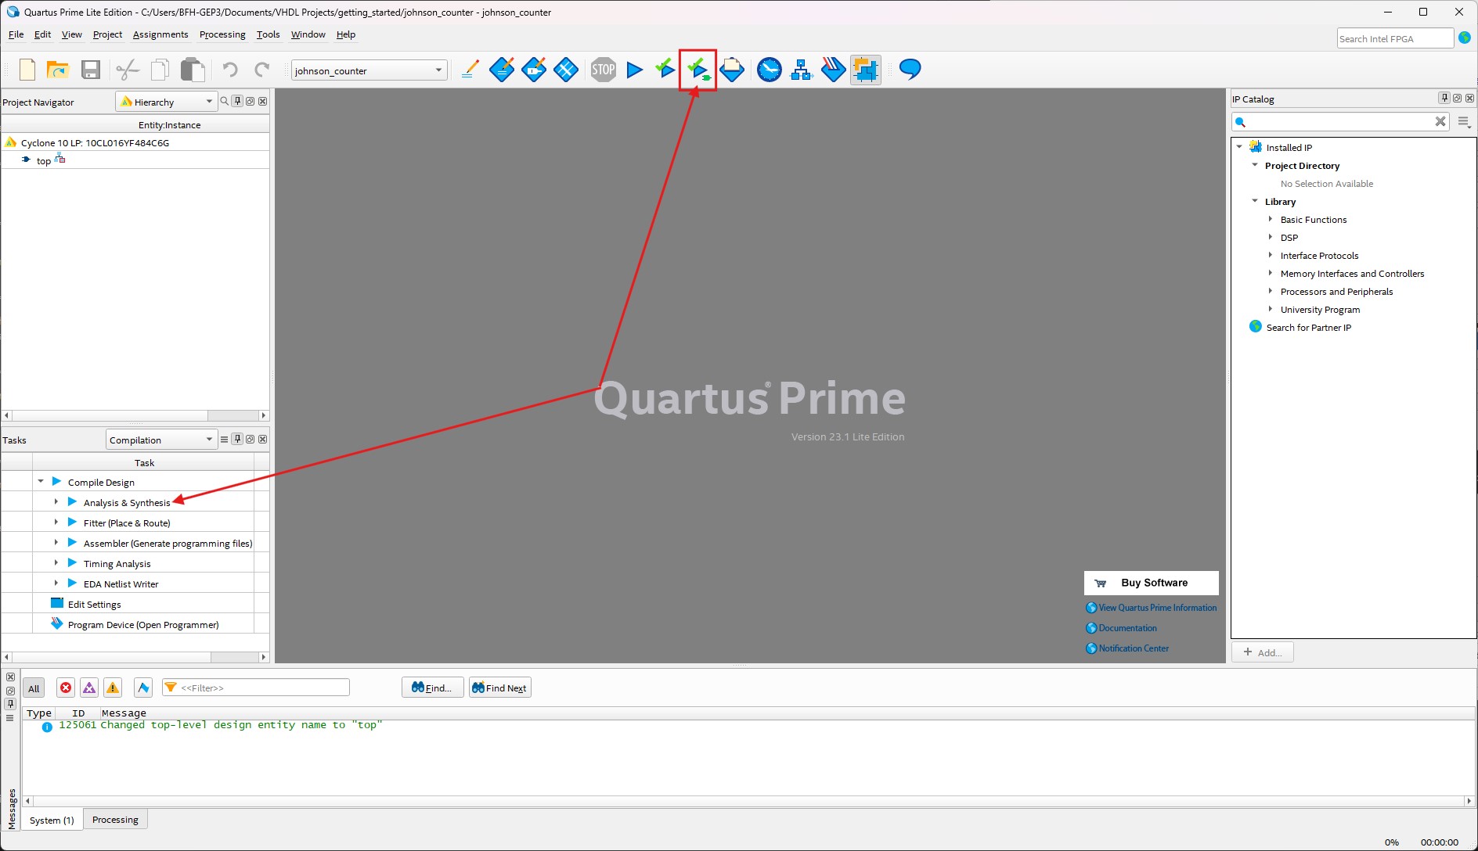The width and height of the screenshot is (1478, 851).
Task: Switch to the Processing messages tab
Action: (115, 820)
